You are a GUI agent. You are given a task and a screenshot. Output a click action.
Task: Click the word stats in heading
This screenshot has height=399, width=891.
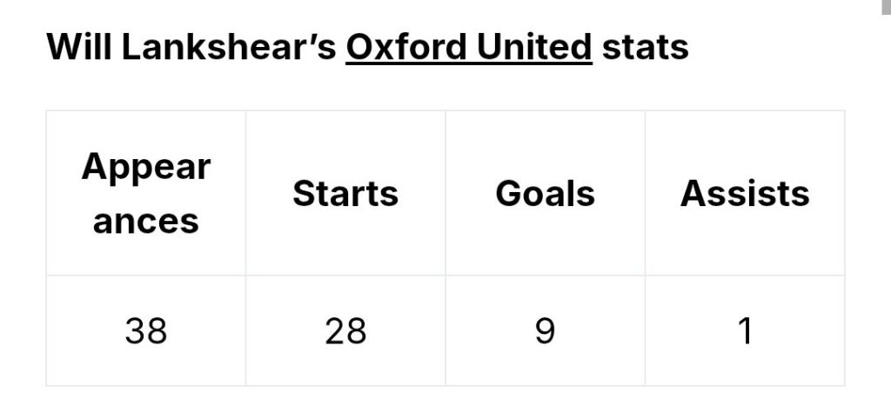point(645,47)
